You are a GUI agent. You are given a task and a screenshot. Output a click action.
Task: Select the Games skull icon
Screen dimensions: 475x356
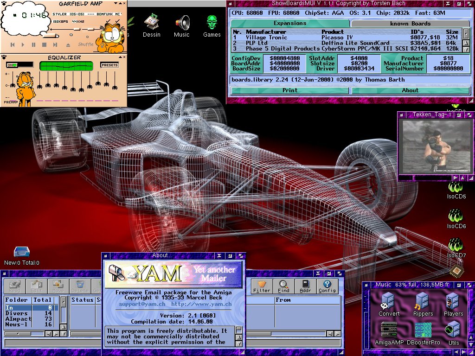pyautogui.click(x=212, y=21)
